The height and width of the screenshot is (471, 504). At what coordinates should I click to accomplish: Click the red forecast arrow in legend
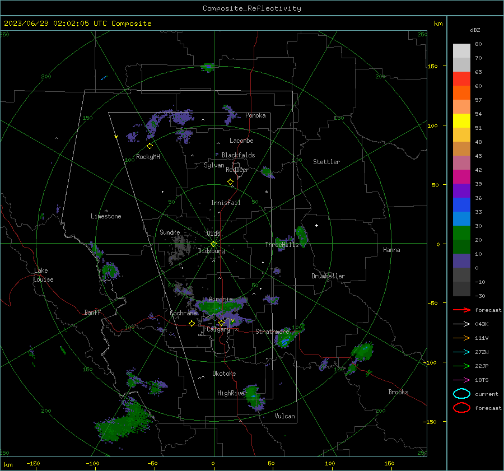tap(461, 310)
